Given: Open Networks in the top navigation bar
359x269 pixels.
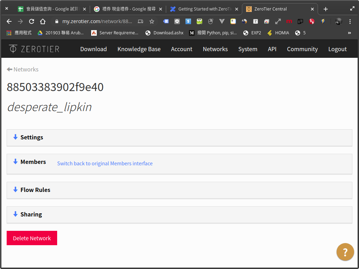Looking at the screenshot, I should pos(215,49).
